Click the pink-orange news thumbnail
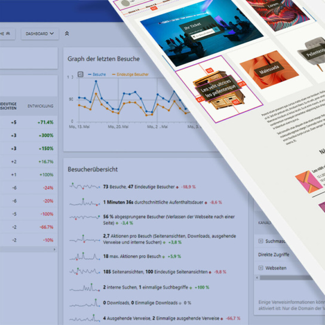 pyautogui.click(x=309, y=182)
